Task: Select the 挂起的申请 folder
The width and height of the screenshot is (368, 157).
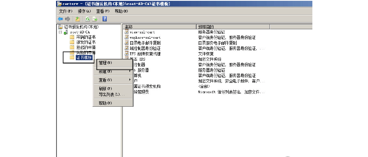Action: coord(82,47)
